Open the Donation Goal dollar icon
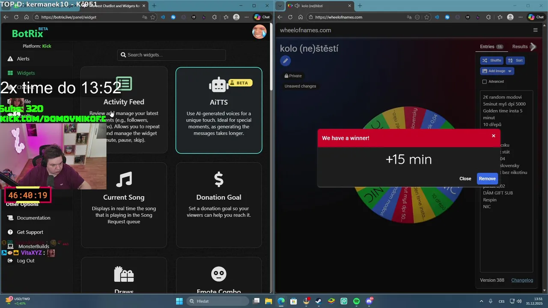 point(219,180)
